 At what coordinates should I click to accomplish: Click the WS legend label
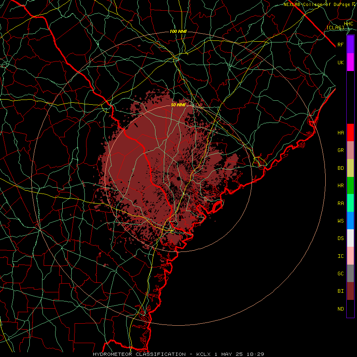pyautogui.click(x=340, y=221)
